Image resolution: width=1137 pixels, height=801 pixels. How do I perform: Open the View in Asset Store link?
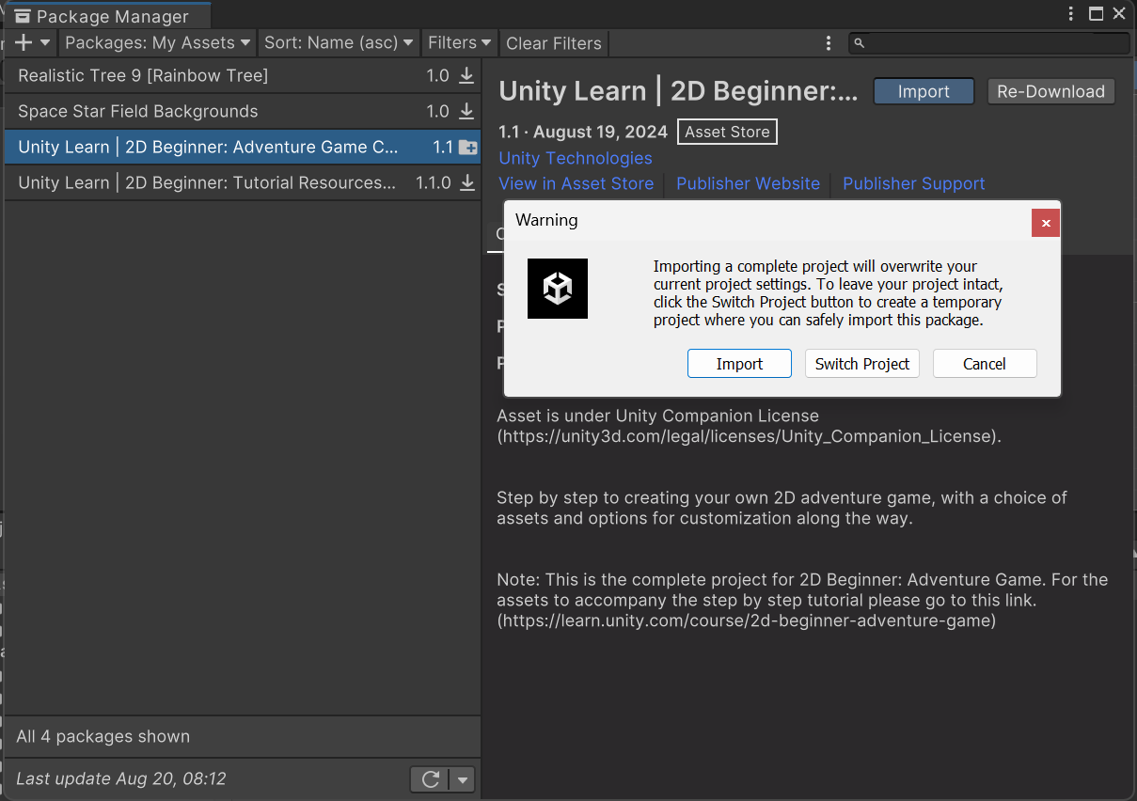click(x=576, y=184)
